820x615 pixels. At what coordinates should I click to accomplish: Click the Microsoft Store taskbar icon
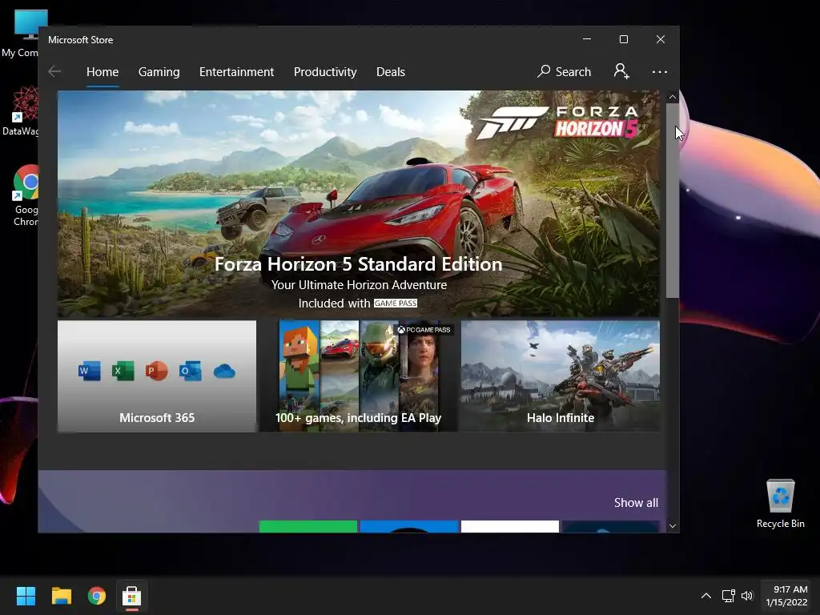tap(132, 596)
